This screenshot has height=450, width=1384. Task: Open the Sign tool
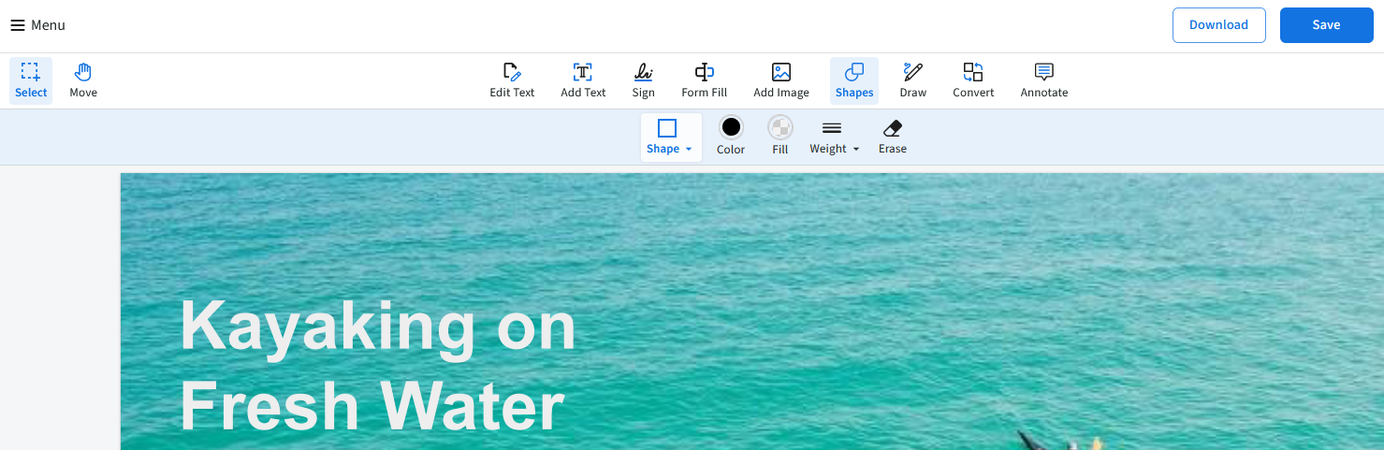tap(643, 80)
